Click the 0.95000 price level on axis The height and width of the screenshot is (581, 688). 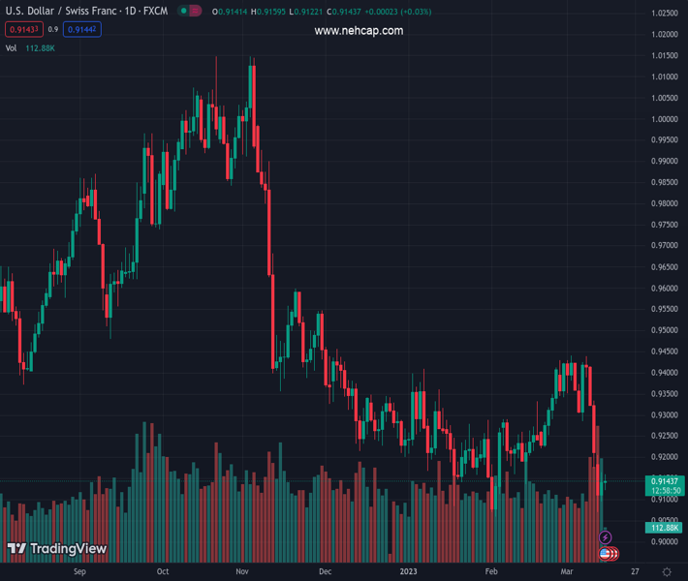click(x=665, y=330)
